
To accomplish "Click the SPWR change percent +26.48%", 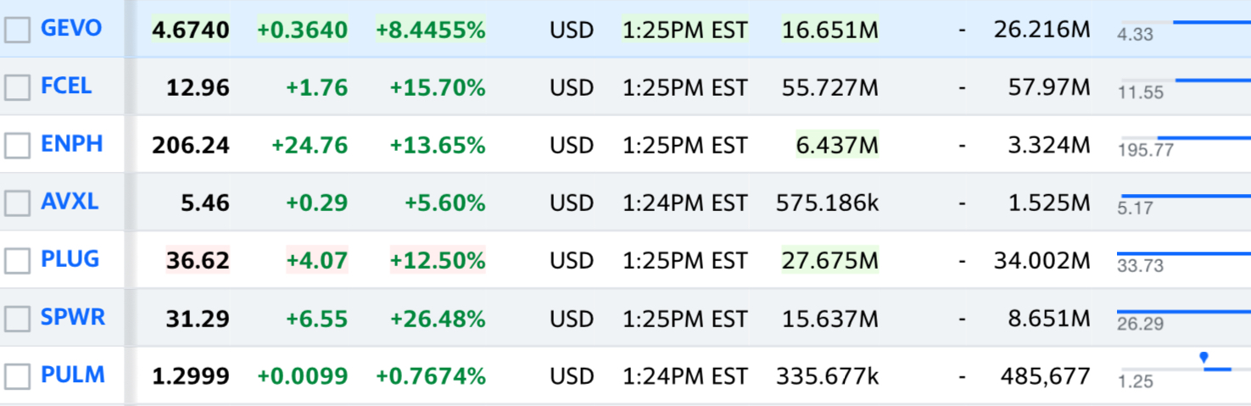I will (x=438, y=319).
